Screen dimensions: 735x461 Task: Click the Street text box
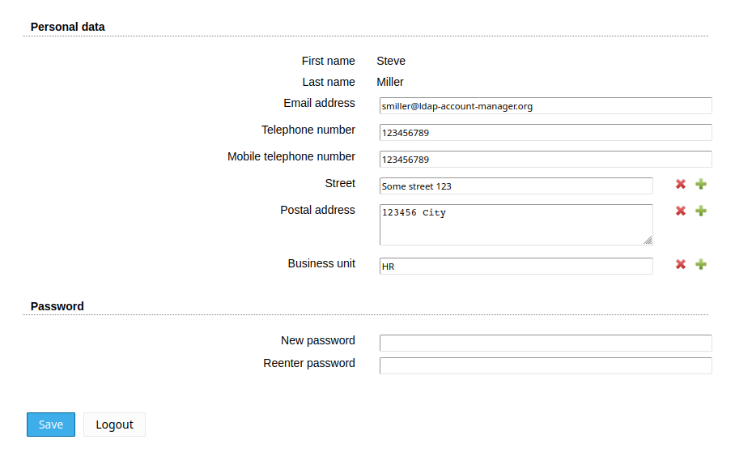tap(516, 186)
